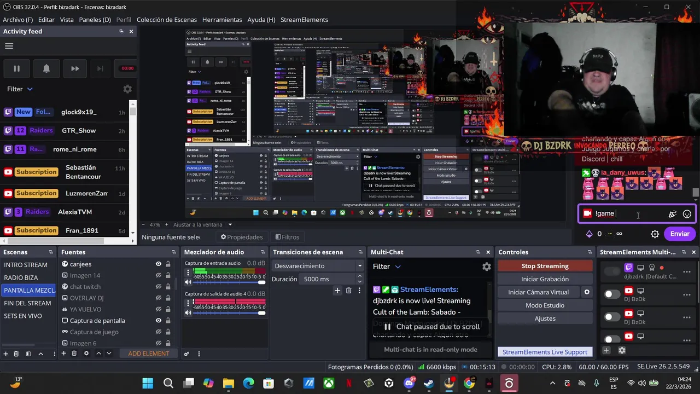
Task: Mute alerts with the bell icon
Action: click(46, 68)
